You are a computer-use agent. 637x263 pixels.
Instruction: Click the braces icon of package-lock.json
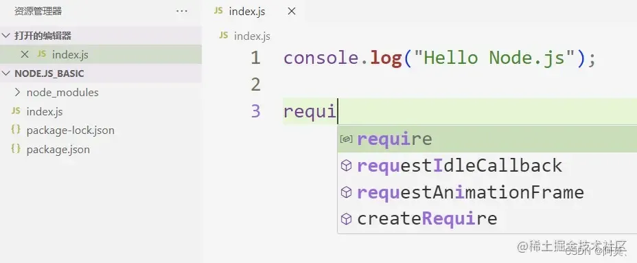tap(16, 130)
